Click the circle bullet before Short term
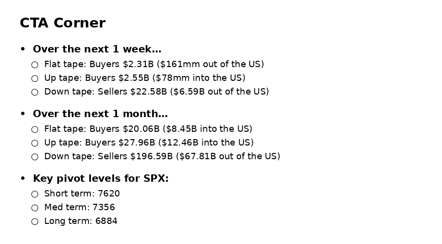The height and width of the screenshot is (244, 442). tap(35, 194)
